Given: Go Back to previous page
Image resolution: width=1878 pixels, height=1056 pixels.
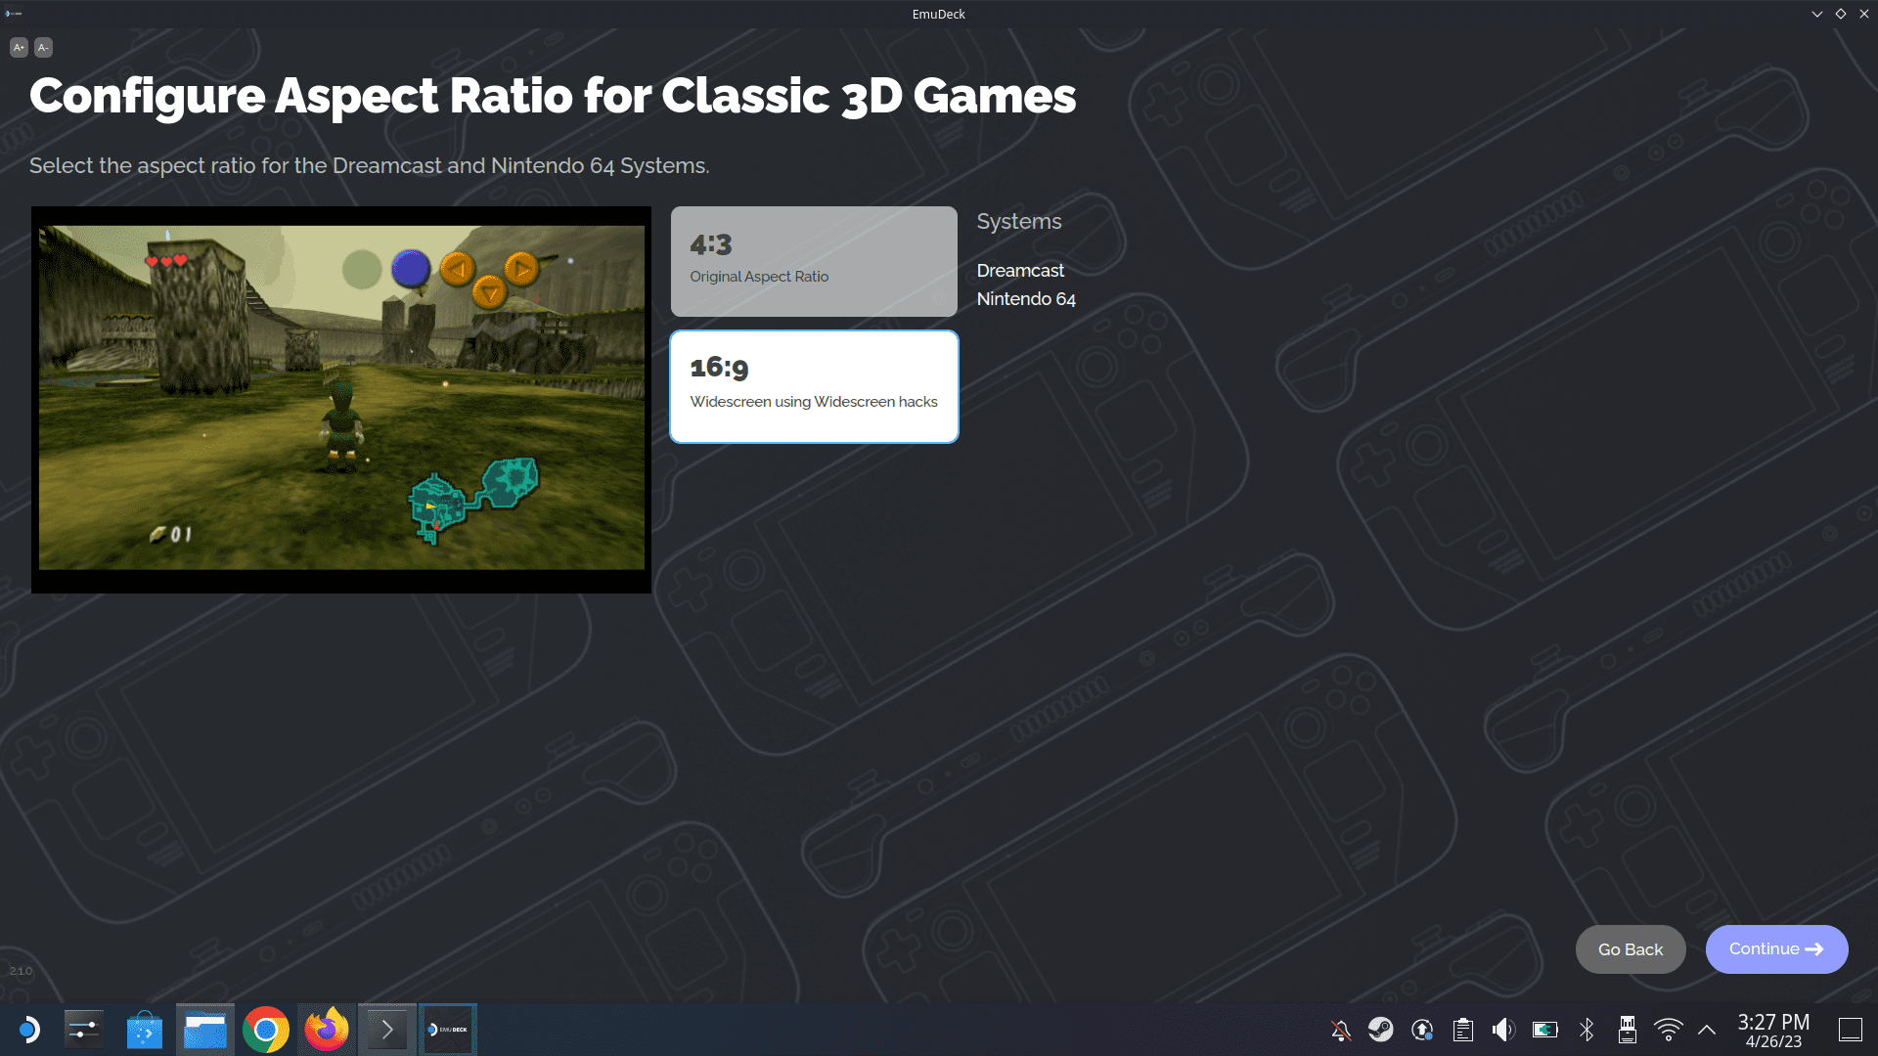Looking at the screenshot, I should coord(1631,949).
